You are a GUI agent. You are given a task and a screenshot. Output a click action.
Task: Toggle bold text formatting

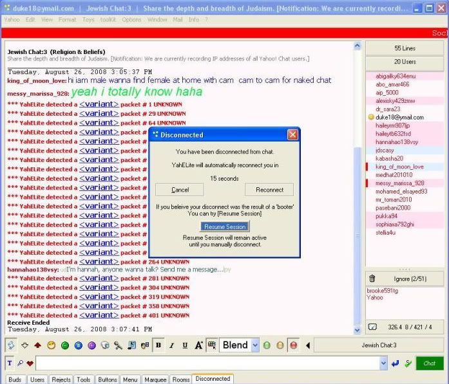pyautogui.click(x=158, y=345)
